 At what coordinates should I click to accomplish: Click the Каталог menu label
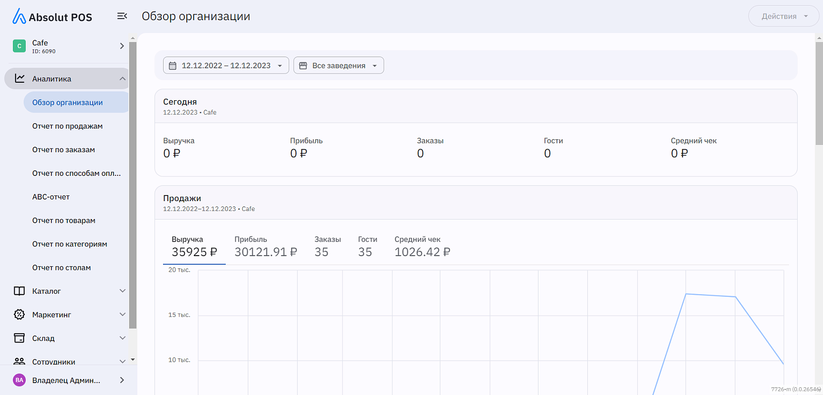tap(46, 291)
